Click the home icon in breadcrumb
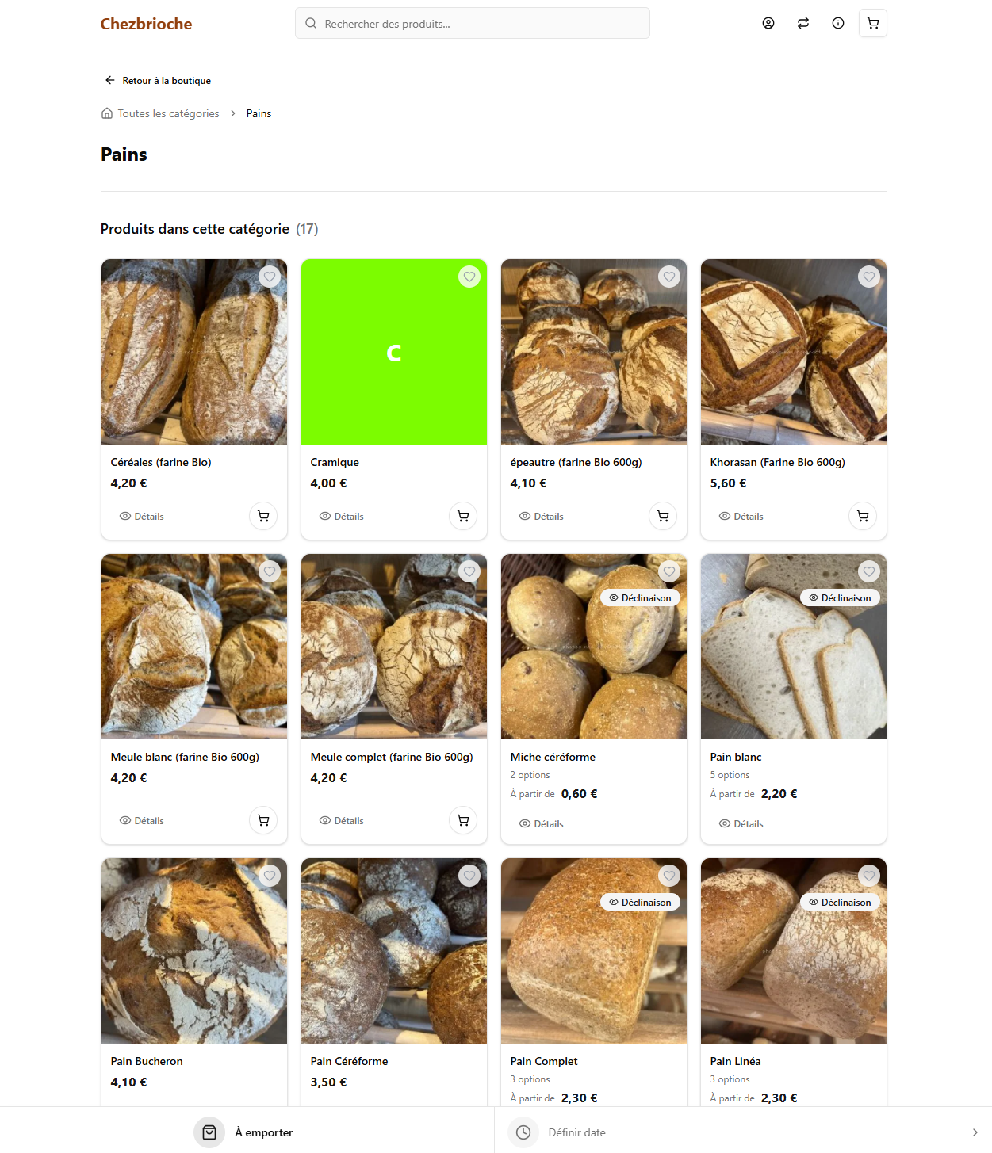Screen dimensions: 992x1153 pos(107,113)
